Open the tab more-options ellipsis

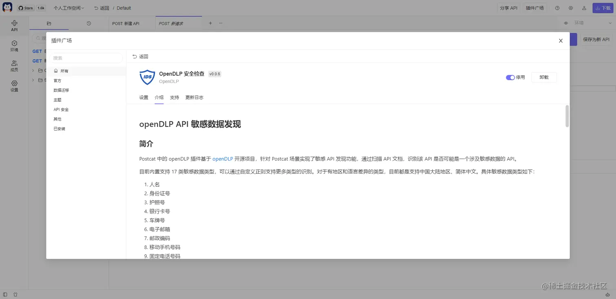click(x=221, y=23)
